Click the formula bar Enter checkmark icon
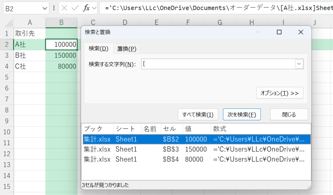Screen dimensions: 333x195 click(x=75, y=8)
